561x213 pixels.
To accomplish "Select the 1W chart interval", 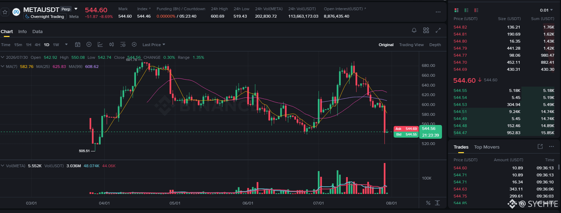I will click(56, 45).
